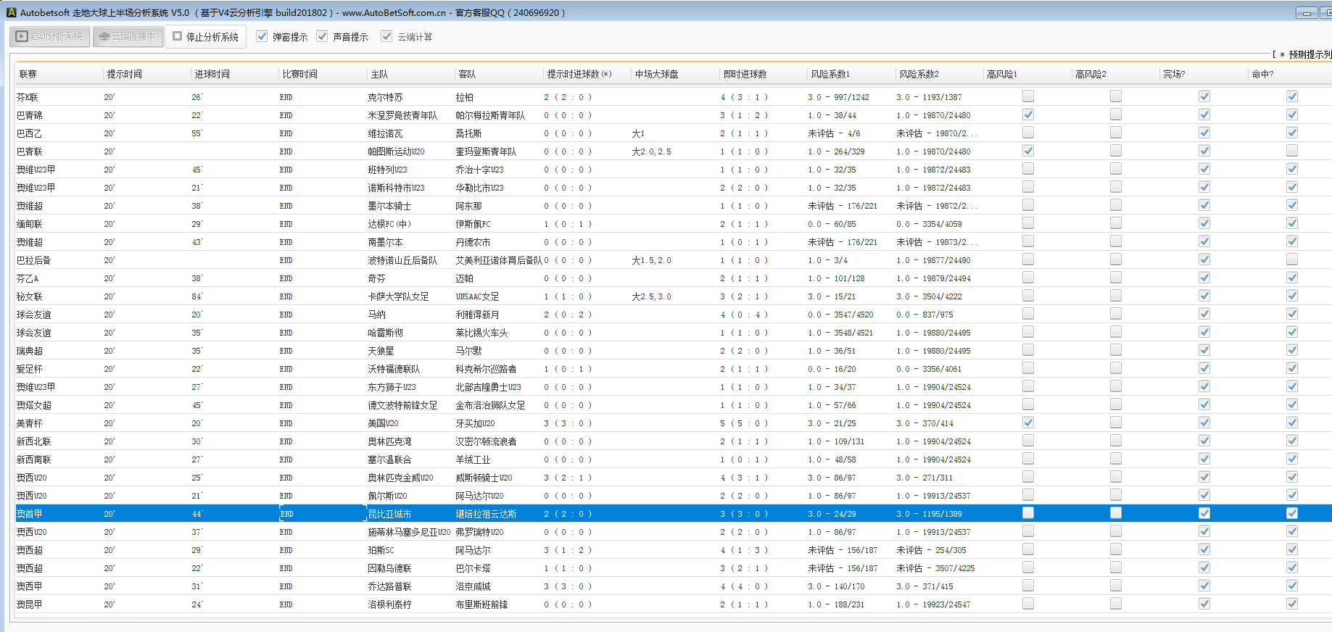
Task: Click the play icon on 启动分析系统
Action: tap(22, 36)
